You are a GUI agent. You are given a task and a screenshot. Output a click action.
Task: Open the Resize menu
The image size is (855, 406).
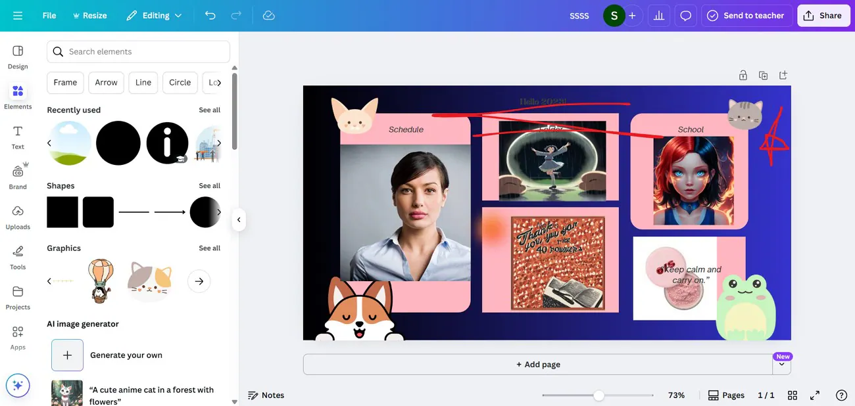(89, 15)
